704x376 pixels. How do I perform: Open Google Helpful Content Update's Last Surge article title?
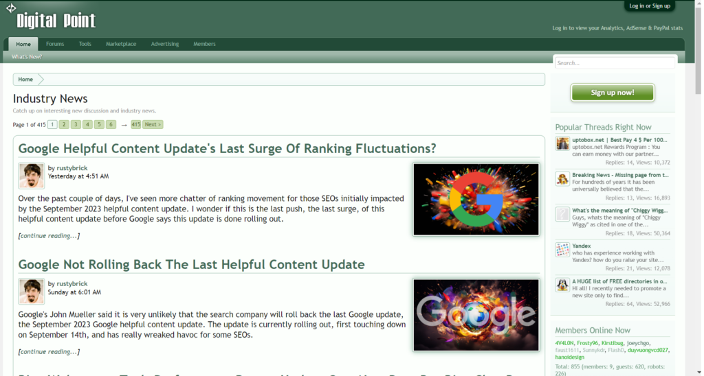[x=227, y=148]
